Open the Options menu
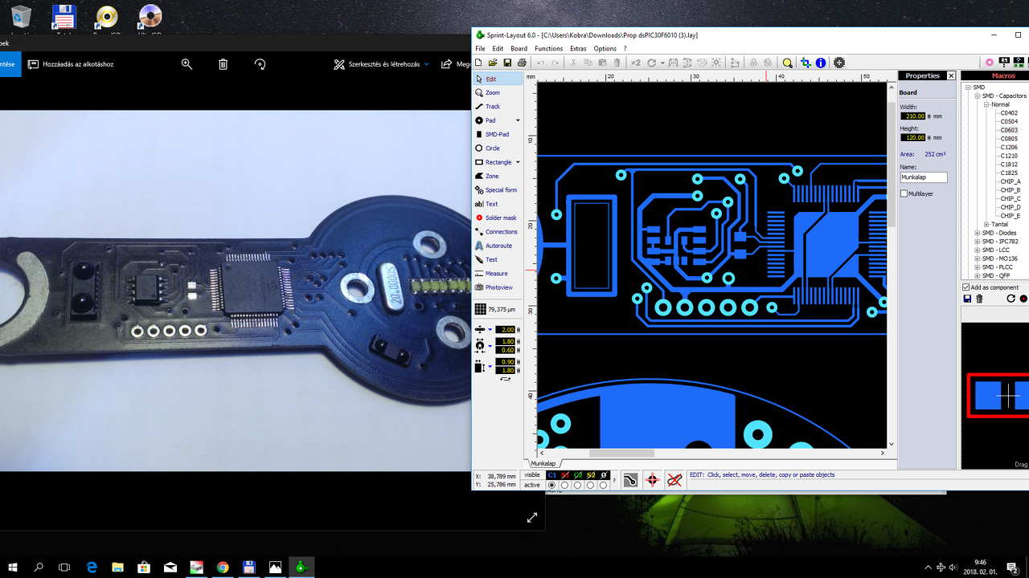The image size is (1029, 578). tap(605, 49)
